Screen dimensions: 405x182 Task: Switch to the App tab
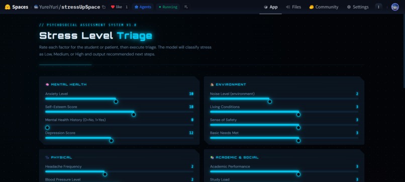270,7
